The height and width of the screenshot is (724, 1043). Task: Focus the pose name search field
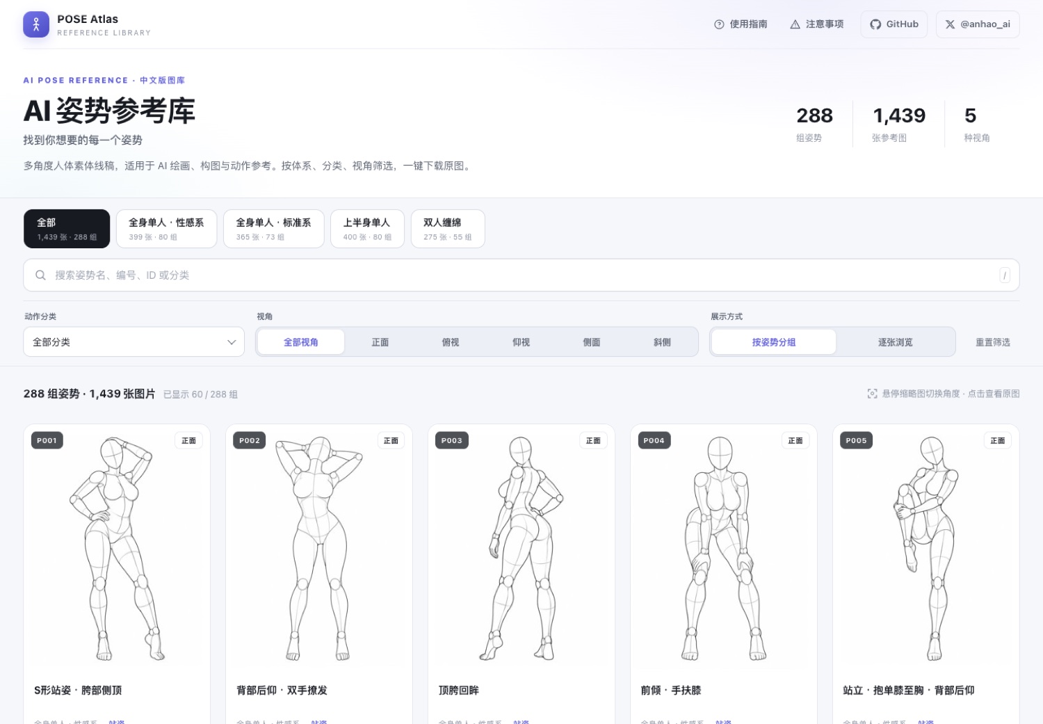point(521,275)
